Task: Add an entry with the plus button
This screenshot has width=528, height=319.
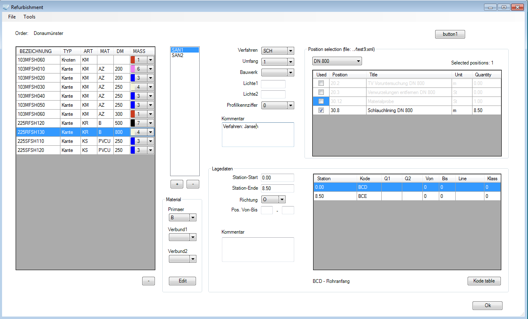Action: (x=177, y=184)
